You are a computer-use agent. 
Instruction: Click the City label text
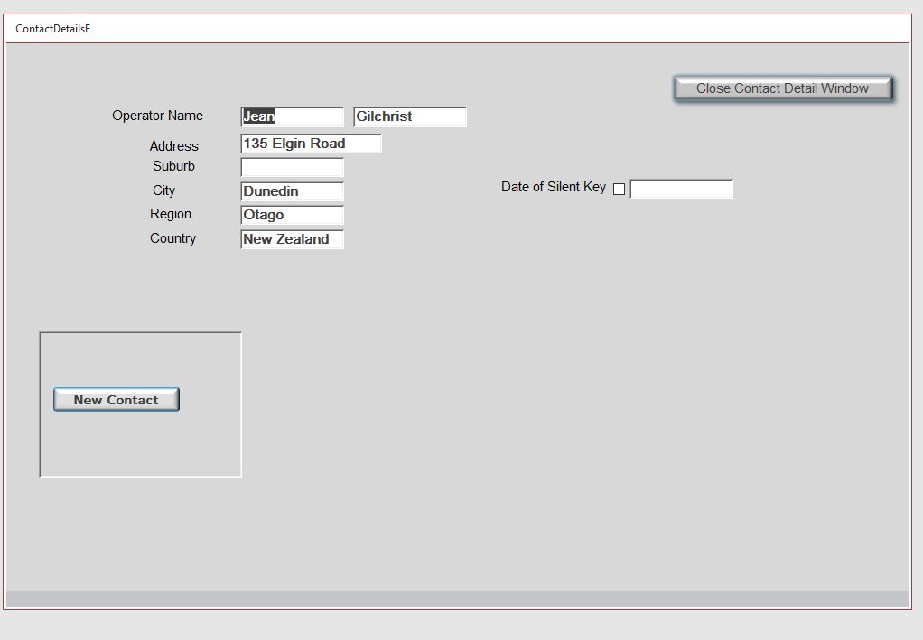163,190
